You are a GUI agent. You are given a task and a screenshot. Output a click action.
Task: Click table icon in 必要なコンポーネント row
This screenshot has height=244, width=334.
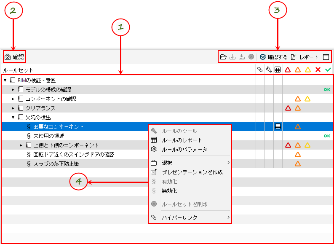click(278, 126)
